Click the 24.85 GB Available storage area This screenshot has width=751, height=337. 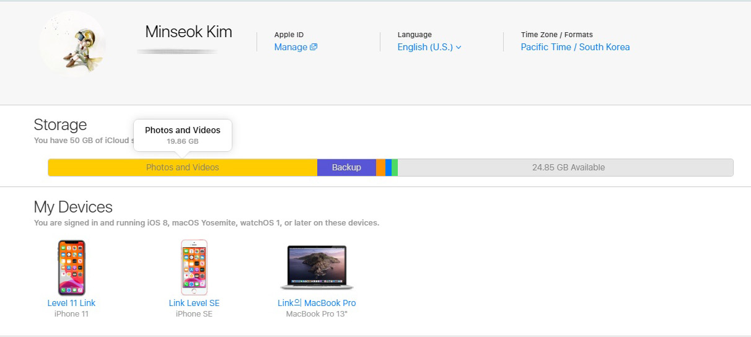(x=565, y=167)
